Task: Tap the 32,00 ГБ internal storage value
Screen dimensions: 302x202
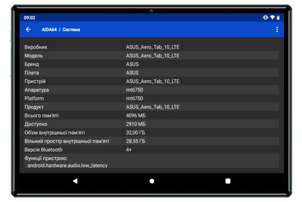Action: [x=135, y=133]
